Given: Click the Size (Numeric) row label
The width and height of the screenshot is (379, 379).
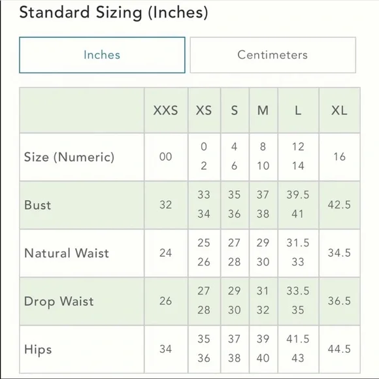Looking at the screenshot, I should coord(69,157).
